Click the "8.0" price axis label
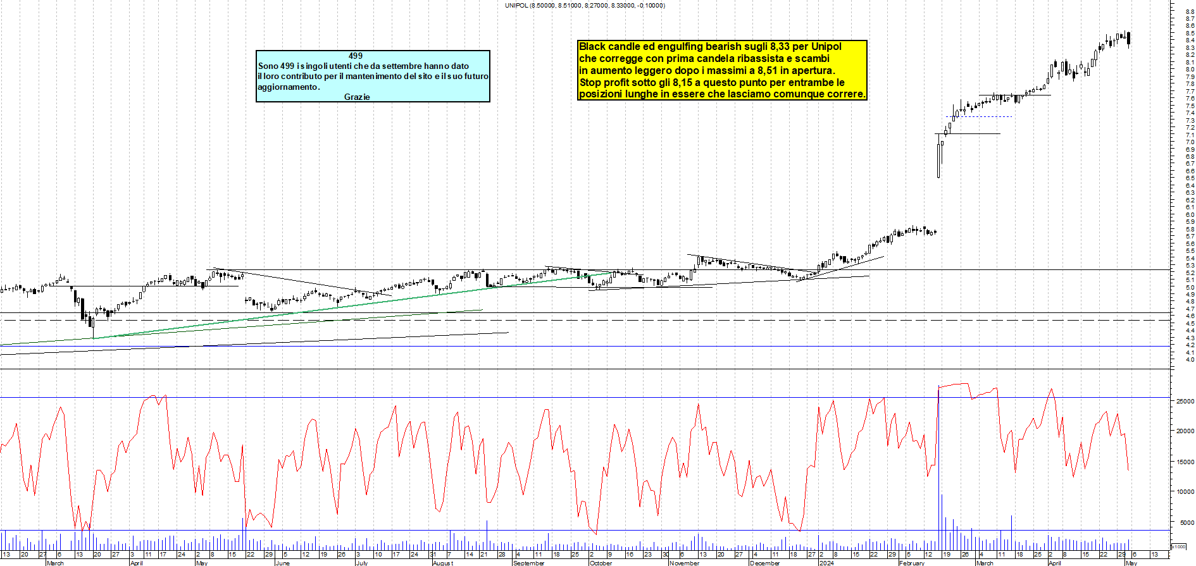The image size is (1196, 566). pyautogui.click(x=1190, y=70)
